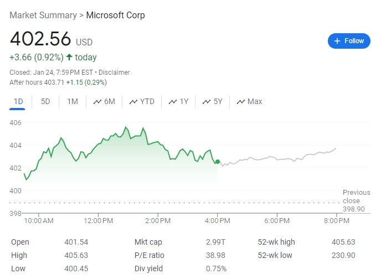Click the YTD trend chart icon

133,102
